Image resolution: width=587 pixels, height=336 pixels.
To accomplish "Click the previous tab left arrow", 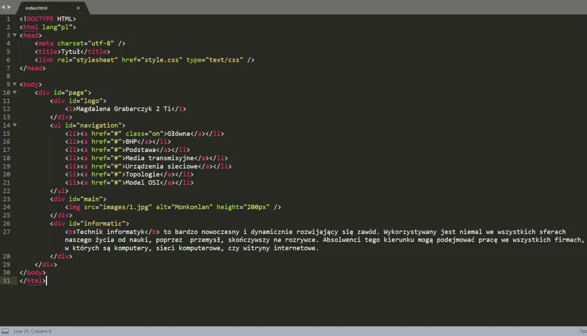I will pyautogui.click(x=3, y=7).
